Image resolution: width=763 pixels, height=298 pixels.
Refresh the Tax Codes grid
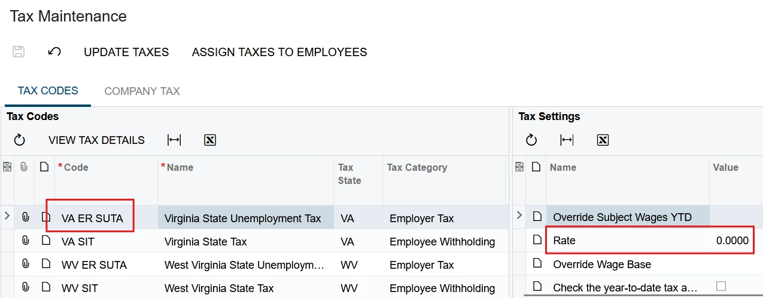point(20,140)
